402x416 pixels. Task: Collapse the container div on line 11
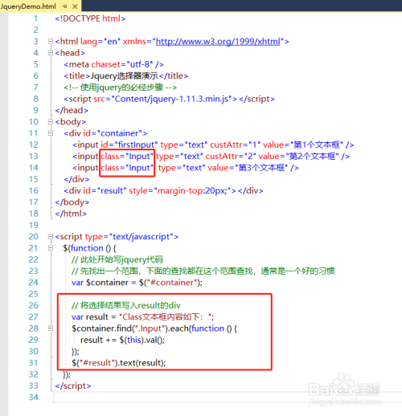coord(51,133)
